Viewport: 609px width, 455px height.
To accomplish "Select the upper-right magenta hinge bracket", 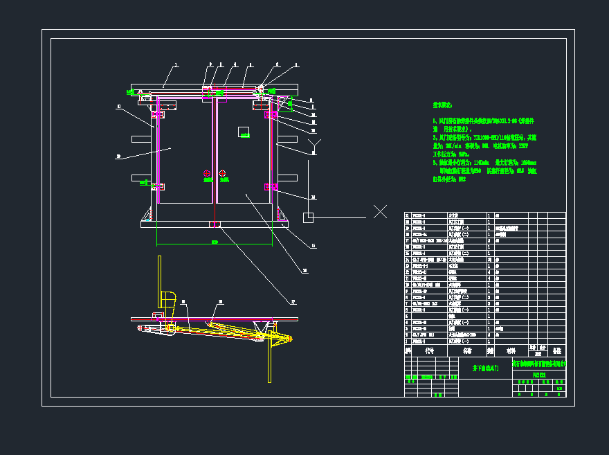I will coord(270,116).
